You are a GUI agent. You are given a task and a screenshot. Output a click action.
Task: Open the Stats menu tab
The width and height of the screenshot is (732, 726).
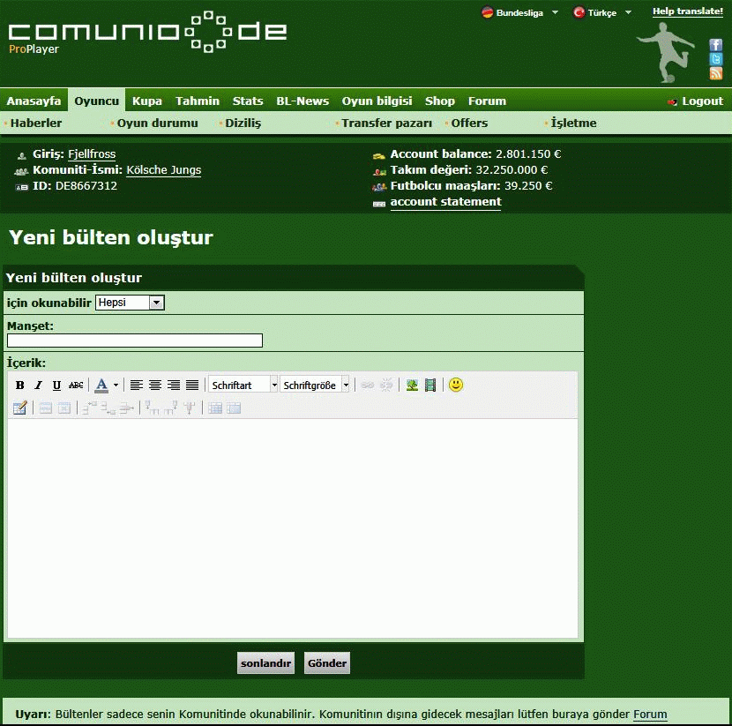coord(248,101)
